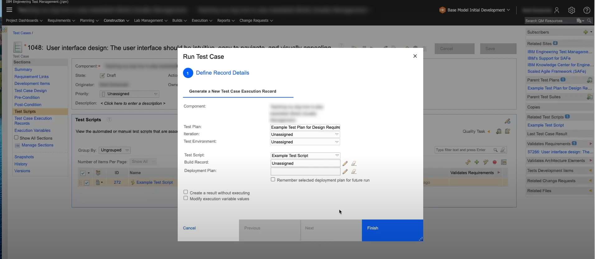Open the help question mark icon
595x259 pixels.
tap(587, 10)
